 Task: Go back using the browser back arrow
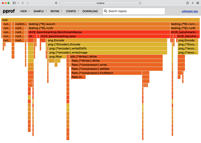point(22,3)
